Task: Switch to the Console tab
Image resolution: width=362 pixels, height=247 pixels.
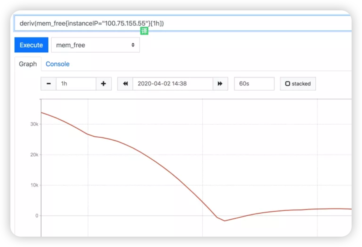Action: pyautogui.click(x=57, y=64)
